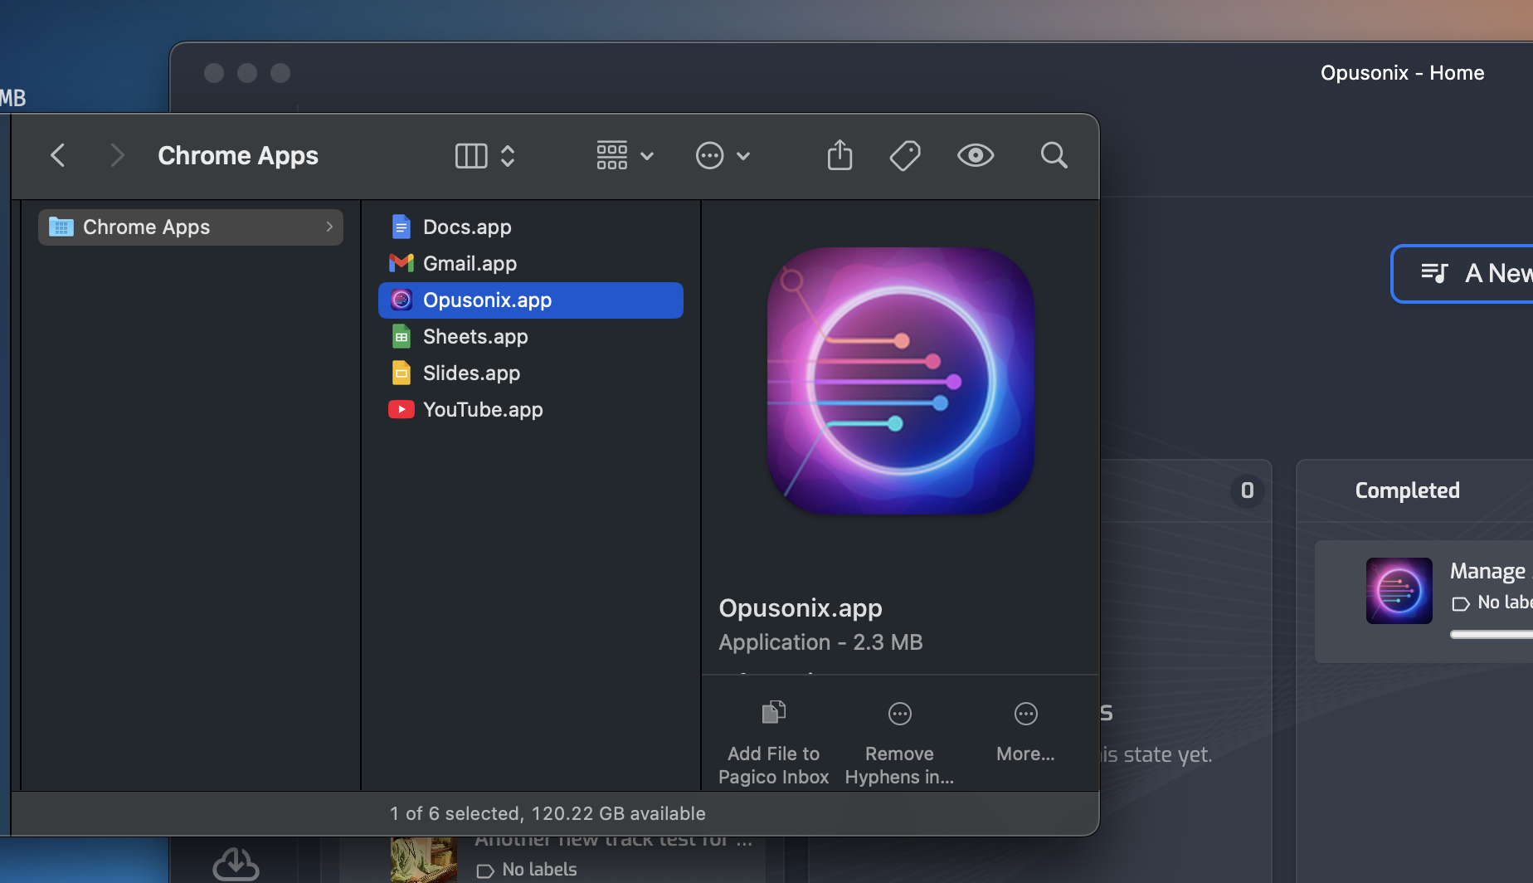Share the selected Opusonix.app
1533x883 pixels.
click(839, 154)
